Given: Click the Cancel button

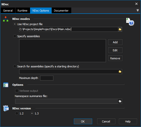Looking at the screenshot, I should pyautogui.click(x=106, y=121).
